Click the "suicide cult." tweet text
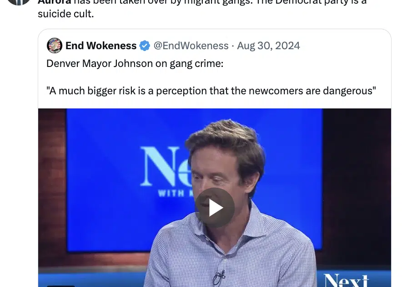This screenshot has width=402, height=287. point(66,14)
